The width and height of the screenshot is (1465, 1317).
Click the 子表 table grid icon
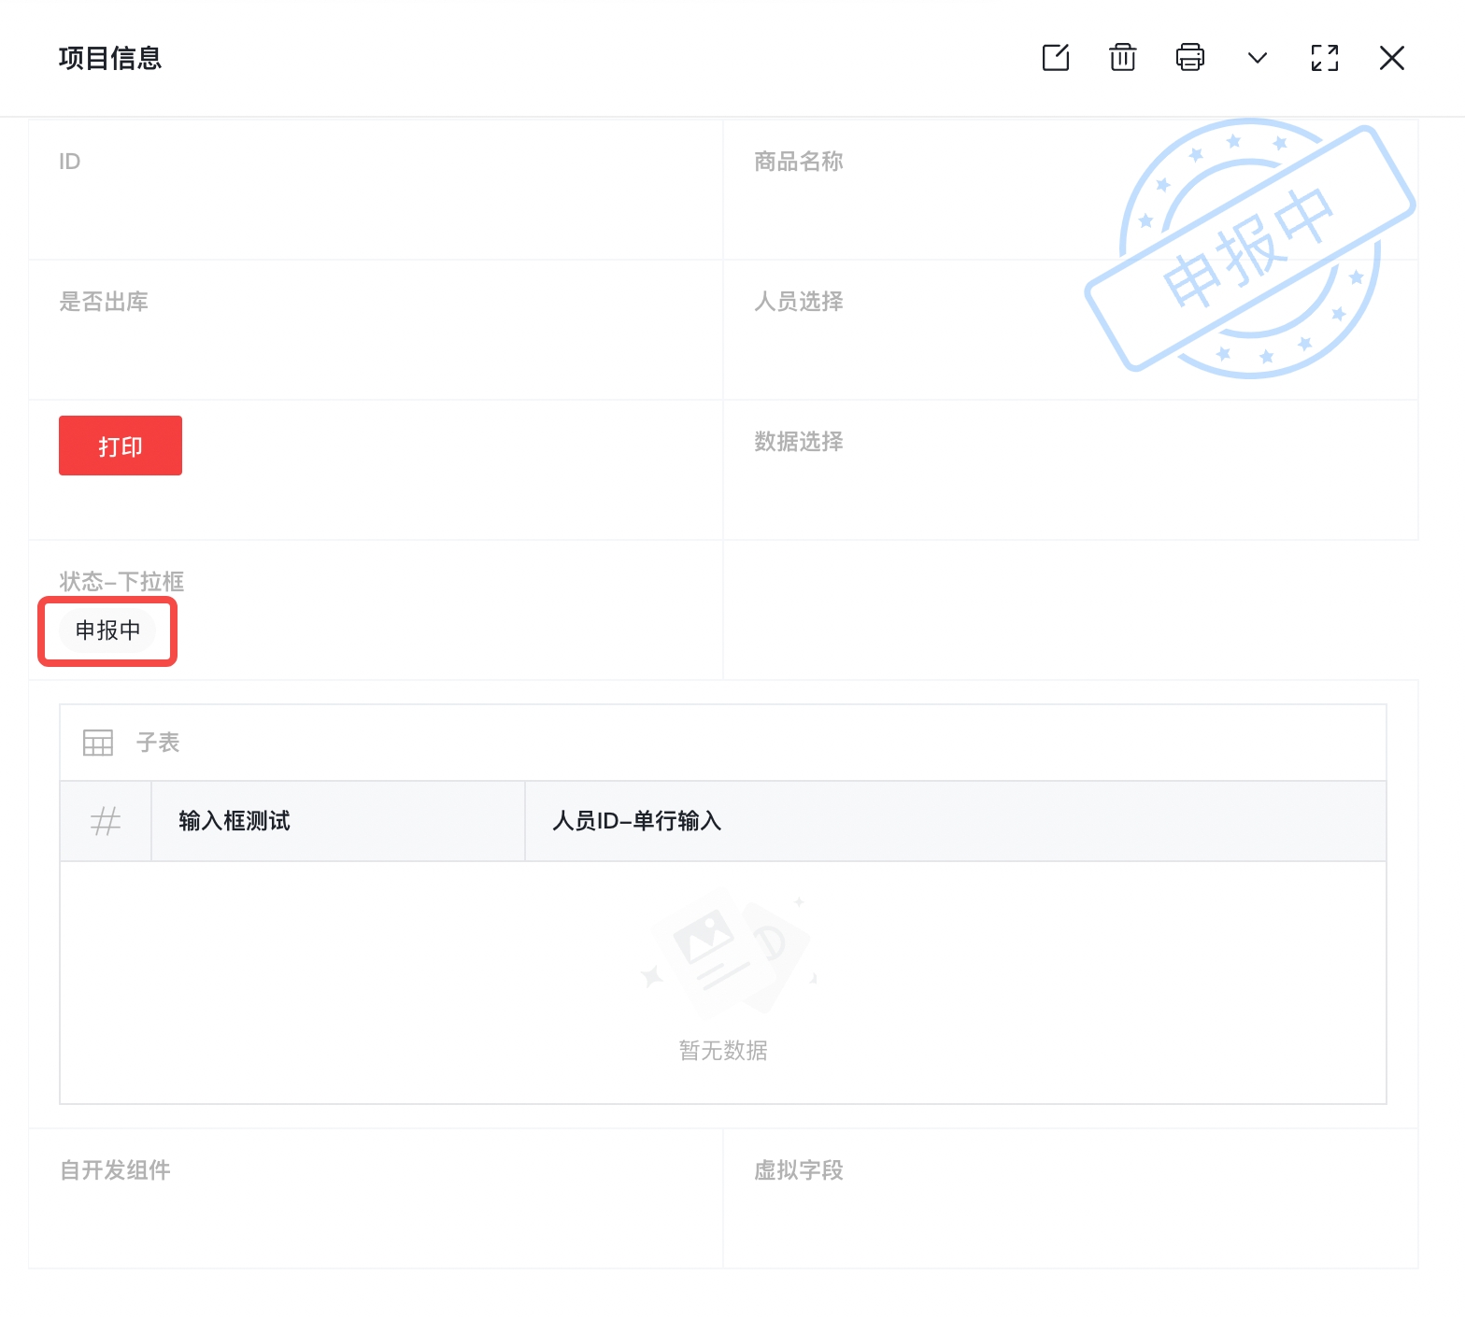(x=98, y=743)
